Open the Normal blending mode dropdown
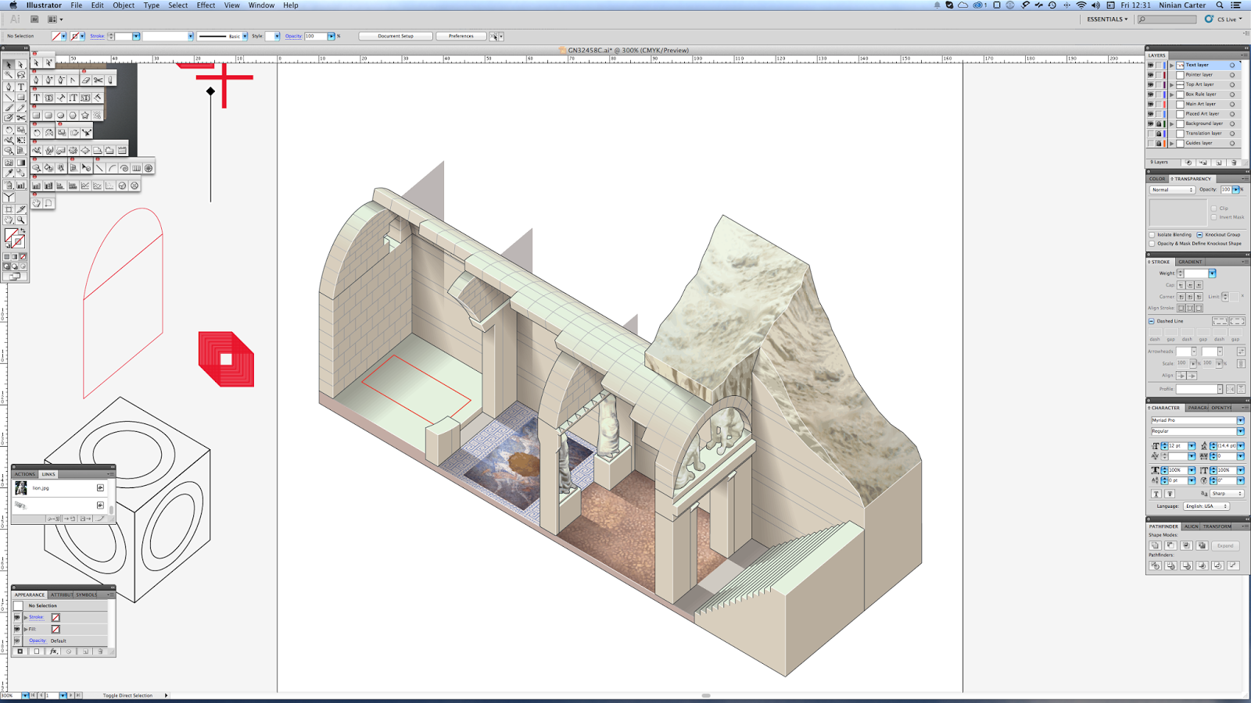Viewport: 1251px width, 703px height. (x=1172, y=190)
